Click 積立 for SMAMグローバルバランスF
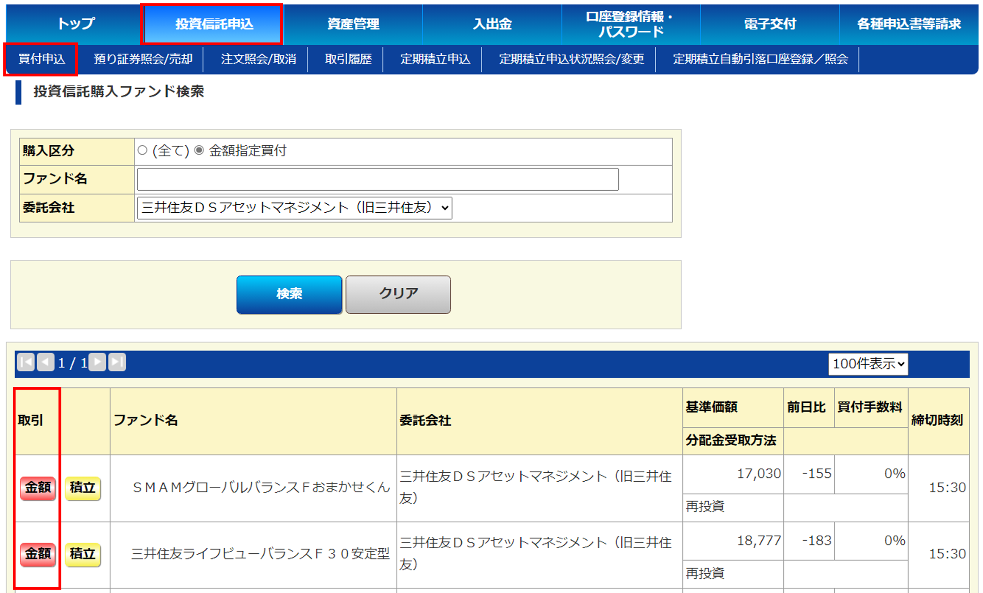 [83, 487]
